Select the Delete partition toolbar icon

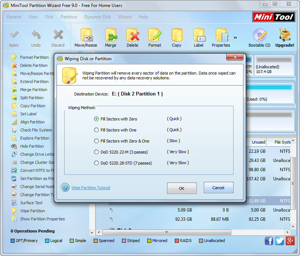pos(132,36)
